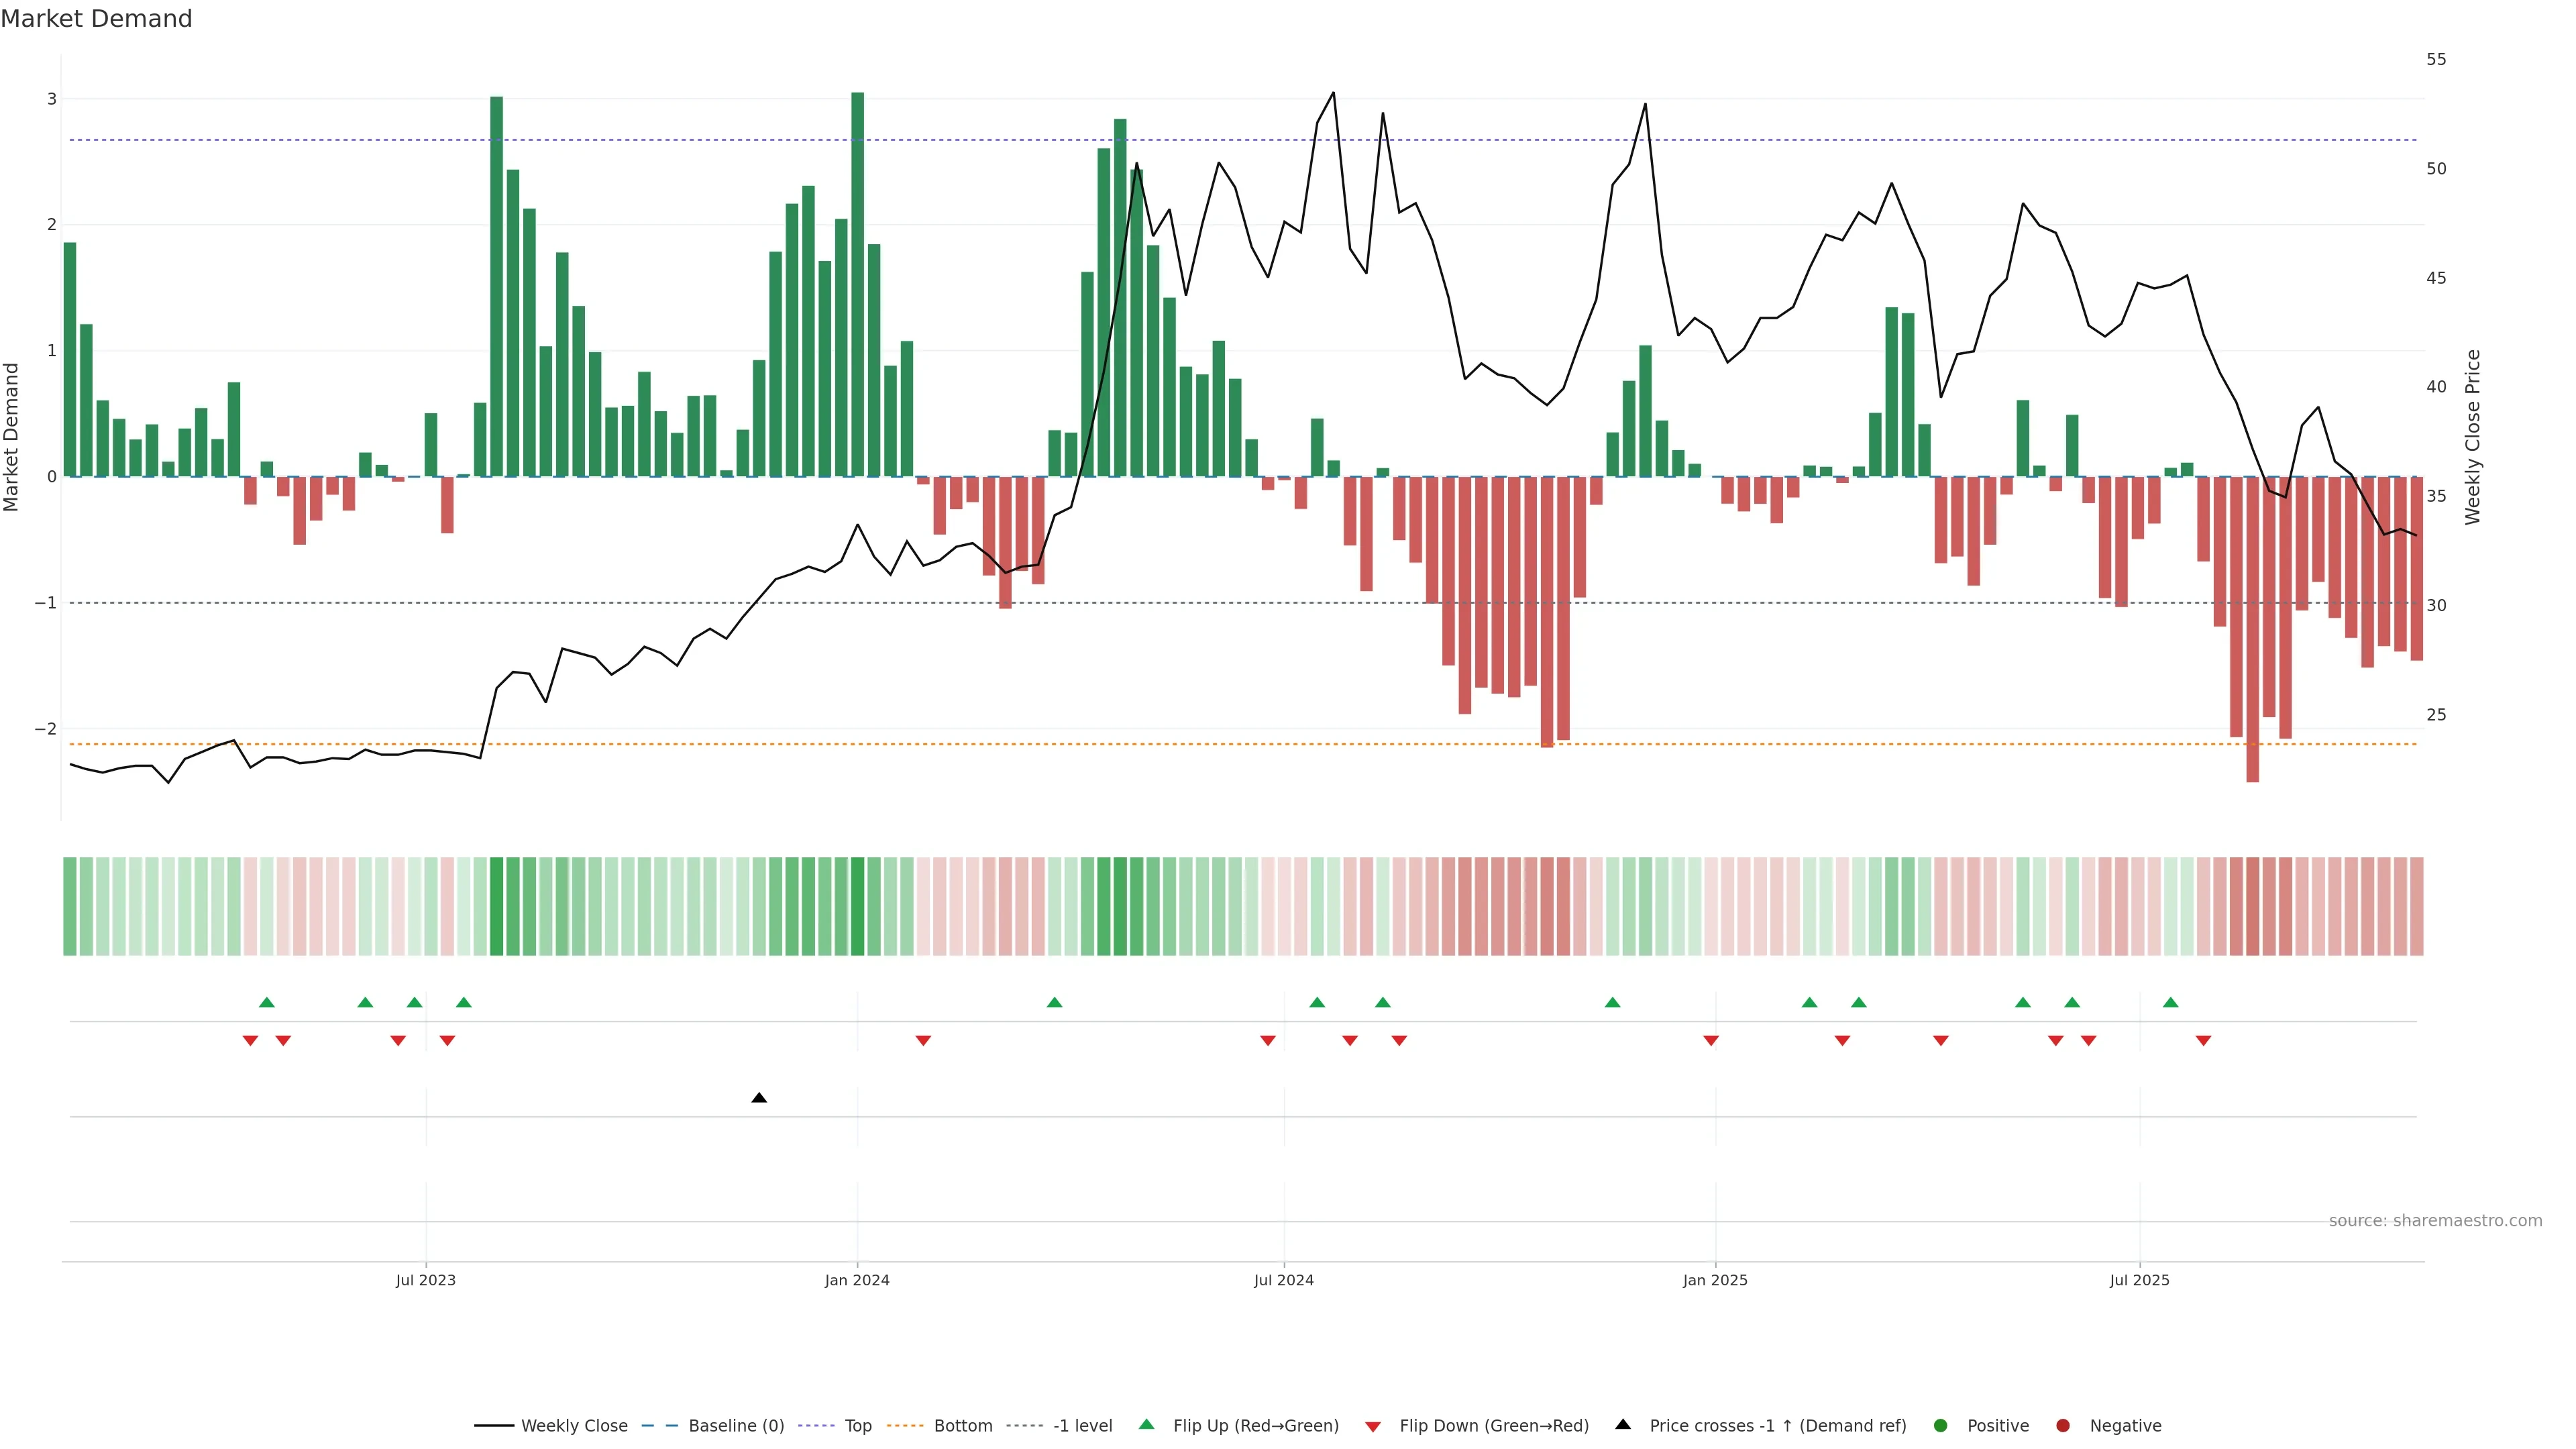Click the last red flip-down triangle marker
The height and width of the screenshot is (1449, 2576).
click(2203, 1041)
